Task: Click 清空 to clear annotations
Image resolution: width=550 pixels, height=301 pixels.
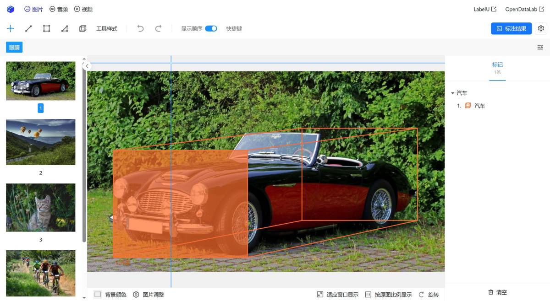Action: tap(497, 292)
